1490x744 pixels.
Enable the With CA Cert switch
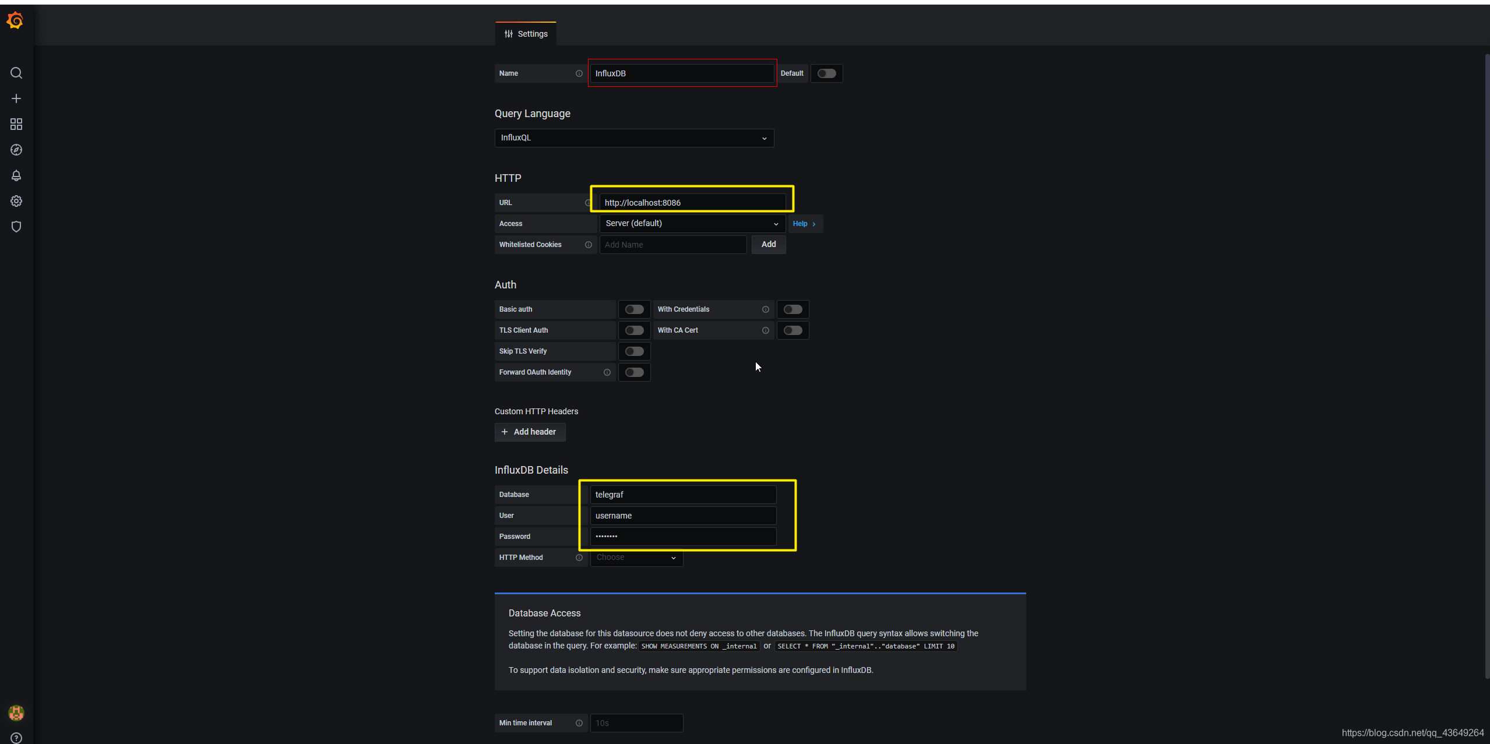click(792, 330)
